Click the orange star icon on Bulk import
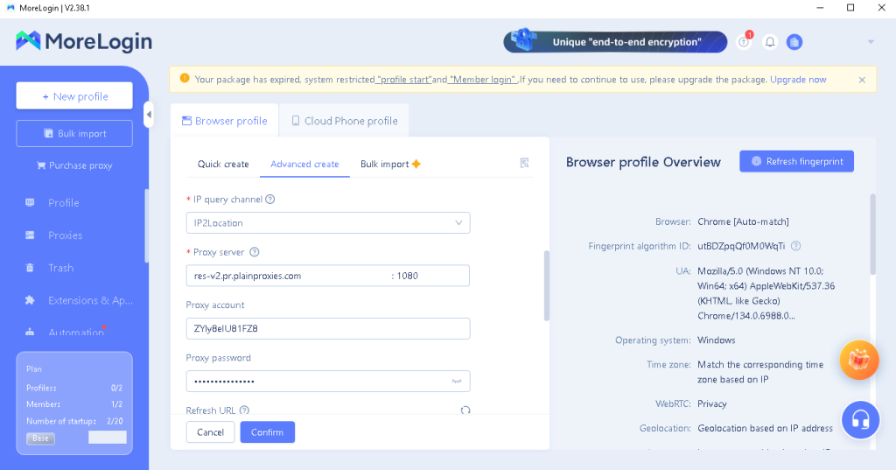This screenshot has height=470, width=896. pyautogui.click(x=416, y=164)
